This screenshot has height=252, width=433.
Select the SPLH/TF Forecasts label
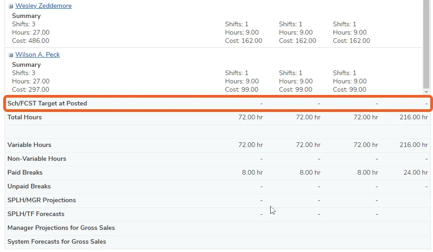36,214
